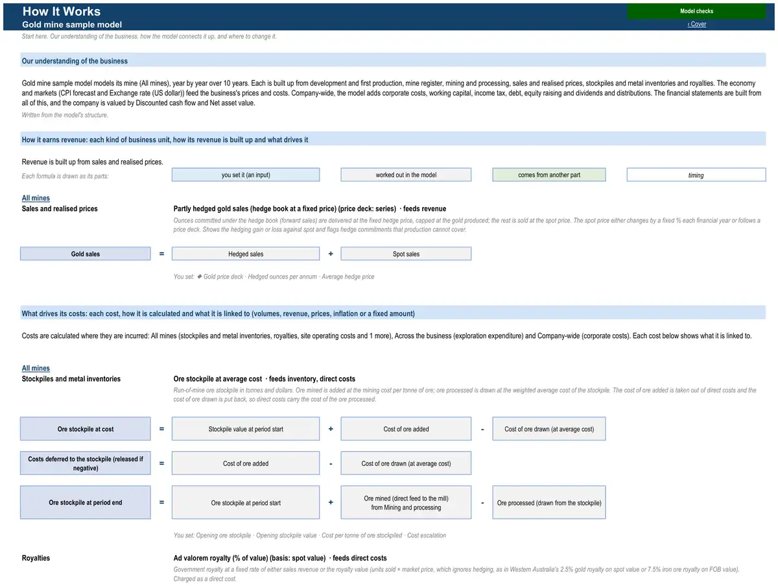Click the Cost of ore added cell in the first row
Viewport: 778px width, 586px height.
click(x=406, y=429)
